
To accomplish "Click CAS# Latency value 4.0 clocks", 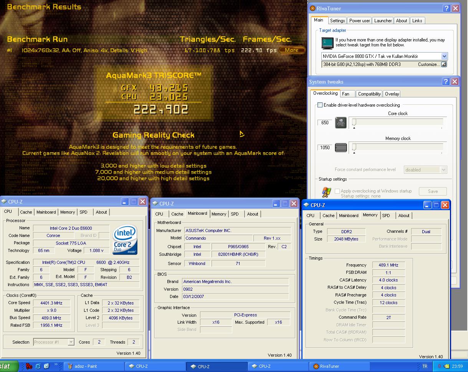I will coord(389,280).
